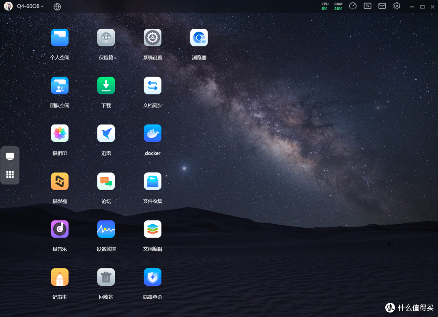
Task: Switch to desktop view in side panel
Action: coord(10,156)
